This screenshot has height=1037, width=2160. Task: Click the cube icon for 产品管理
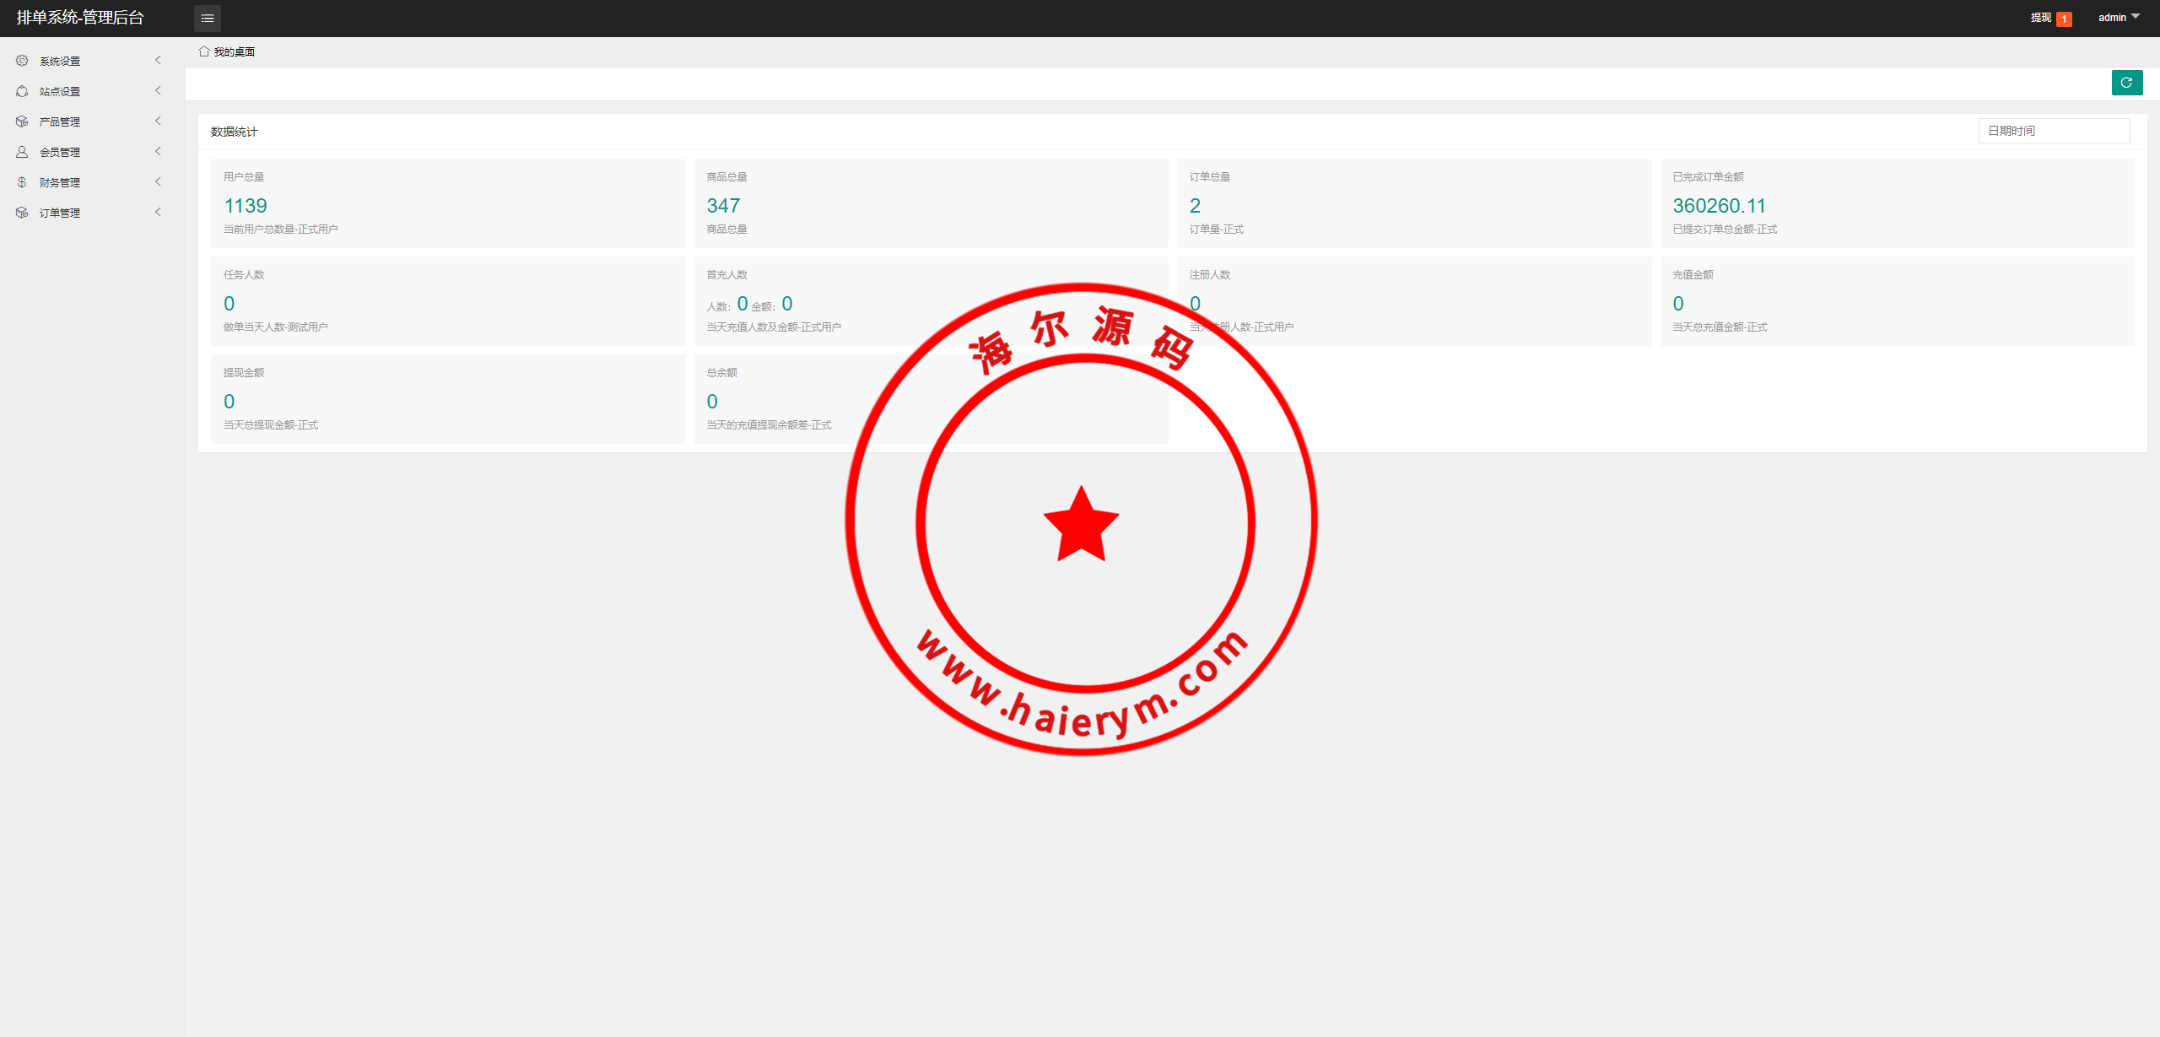click(x=22, y=122)
